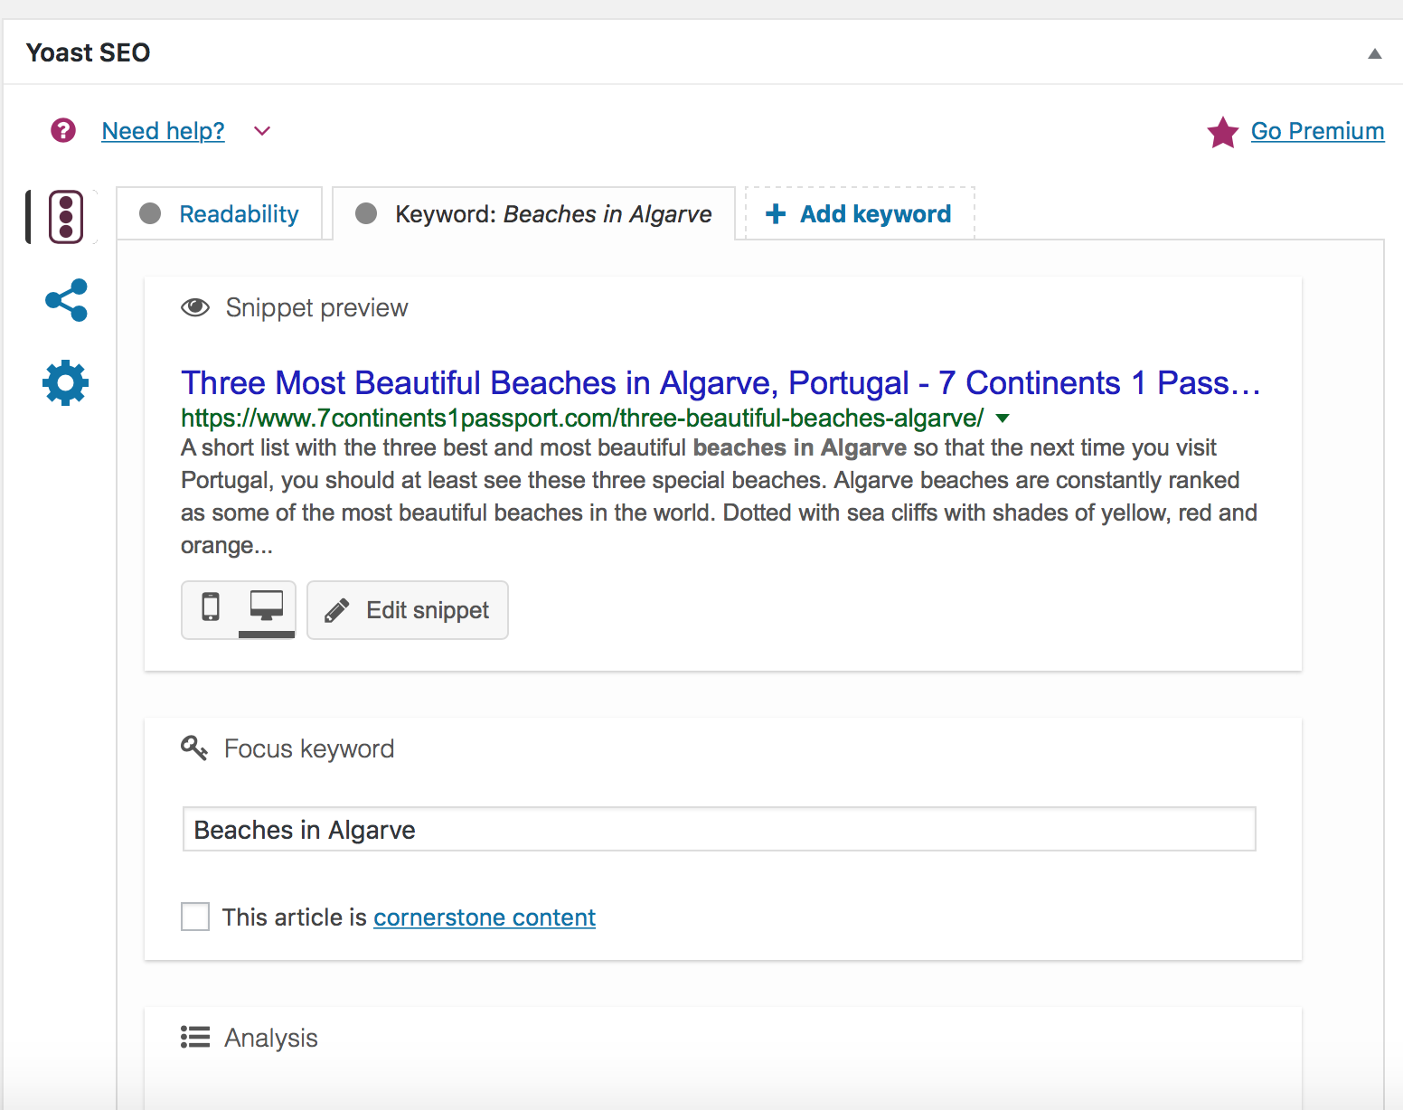
Task: Click the blue snippet title link
Action: [720, 383]
